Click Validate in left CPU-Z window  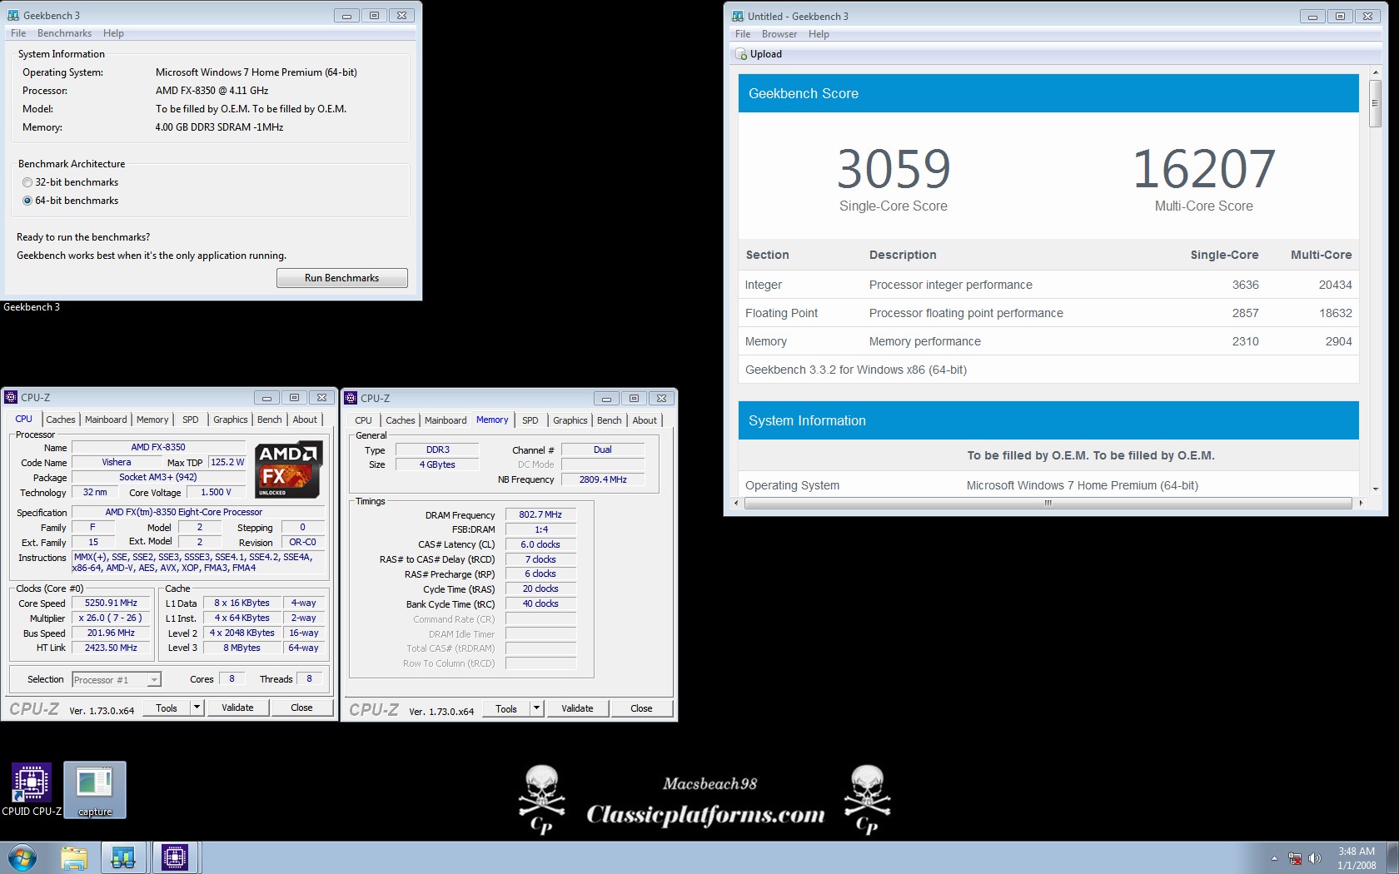click(x=237, y=708)
